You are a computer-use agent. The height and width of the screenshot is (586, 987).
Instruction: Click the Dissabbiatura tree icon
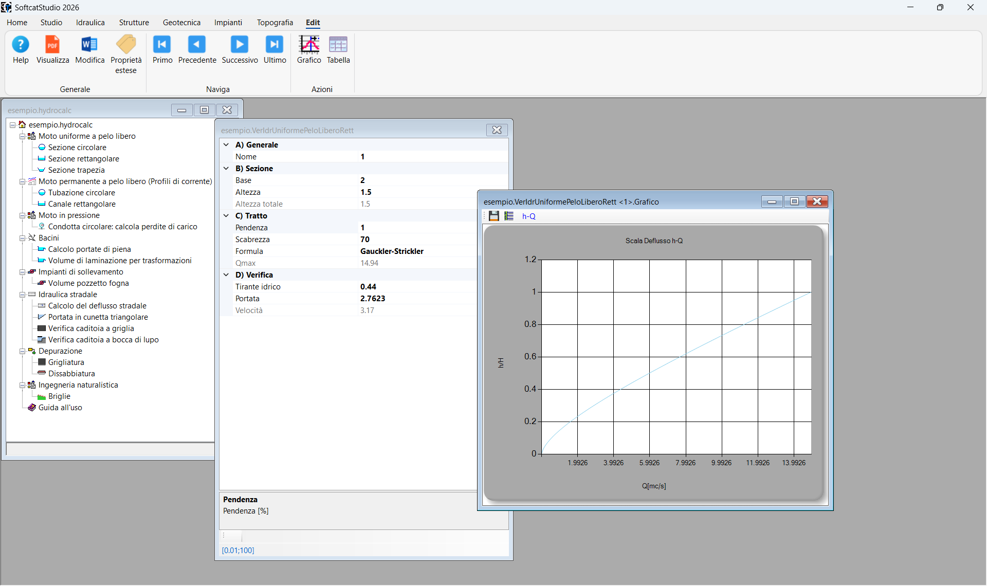point(42,374)
